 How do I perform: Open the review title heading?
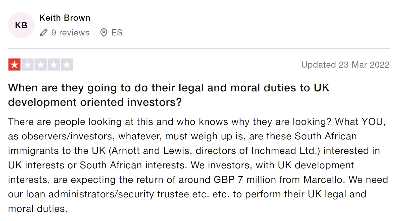pyautogui.click(x=168, y=88)
